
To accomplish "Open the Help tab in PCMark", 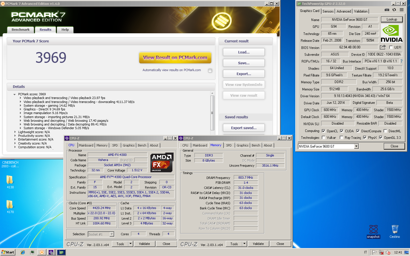I will click(x=65, y=30).
